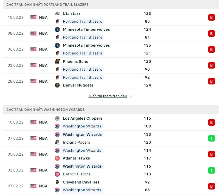
Task: Click the Utah Jazz team logo
Action: 57,14
